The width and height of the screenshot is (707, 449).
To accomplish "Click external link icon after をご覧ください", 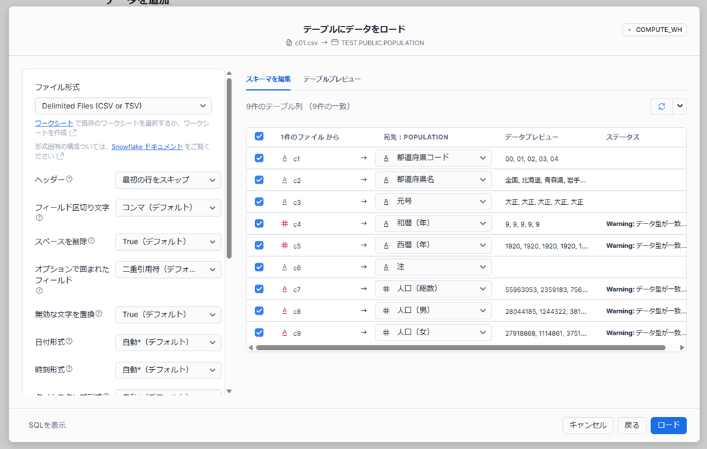I will [x=60, y=156].
